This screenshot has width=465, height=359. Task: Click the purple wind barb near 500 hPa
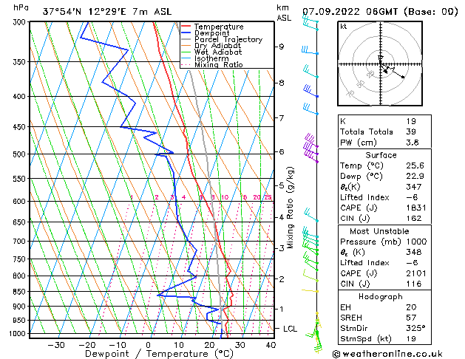point(310,148)
